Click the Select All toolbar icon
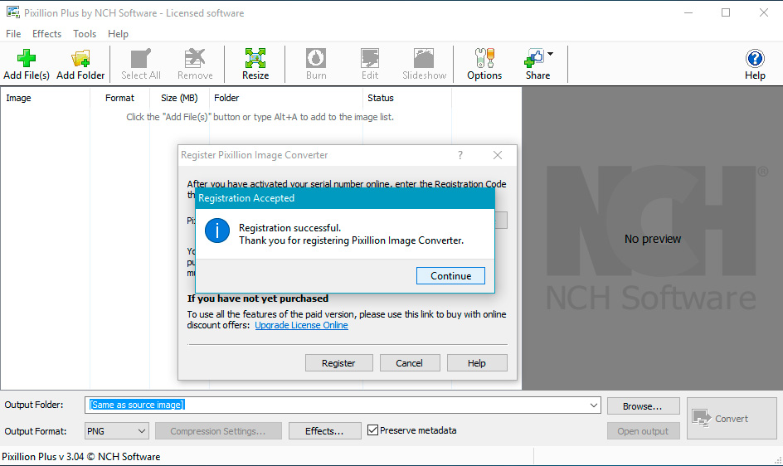This screenshot has width=783, height=466. pos(141,64)
